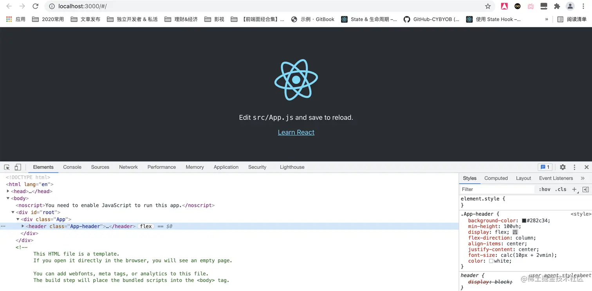Switch to the Event Listeners pane
592x291 pixels.
[x=556, y=178]
